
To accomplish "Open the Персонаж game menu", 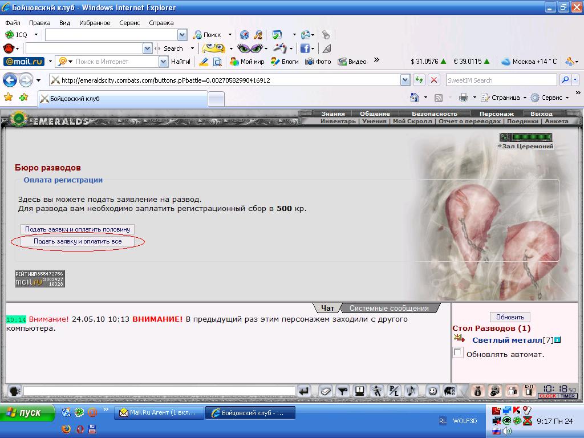I will click(497, 113).
